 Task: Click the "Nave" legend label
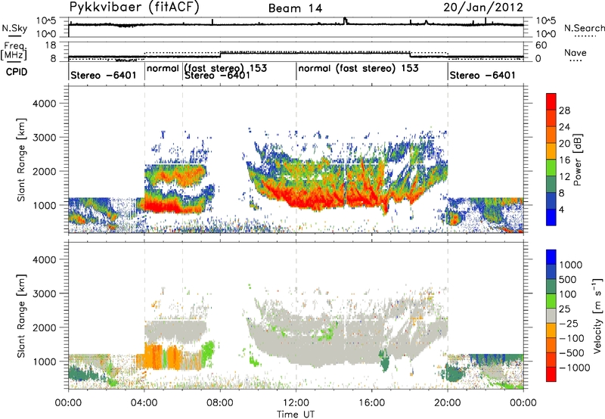click(x=576, y=52)
